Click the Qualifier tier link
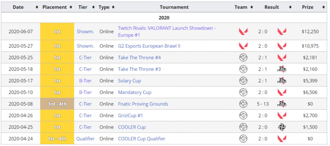330x146 pixels. point(85,139)
